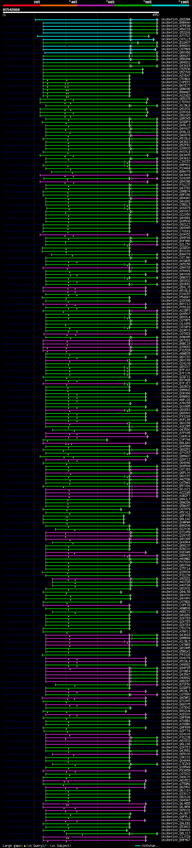Click the Large gaps legend text

tap(37, 846)
